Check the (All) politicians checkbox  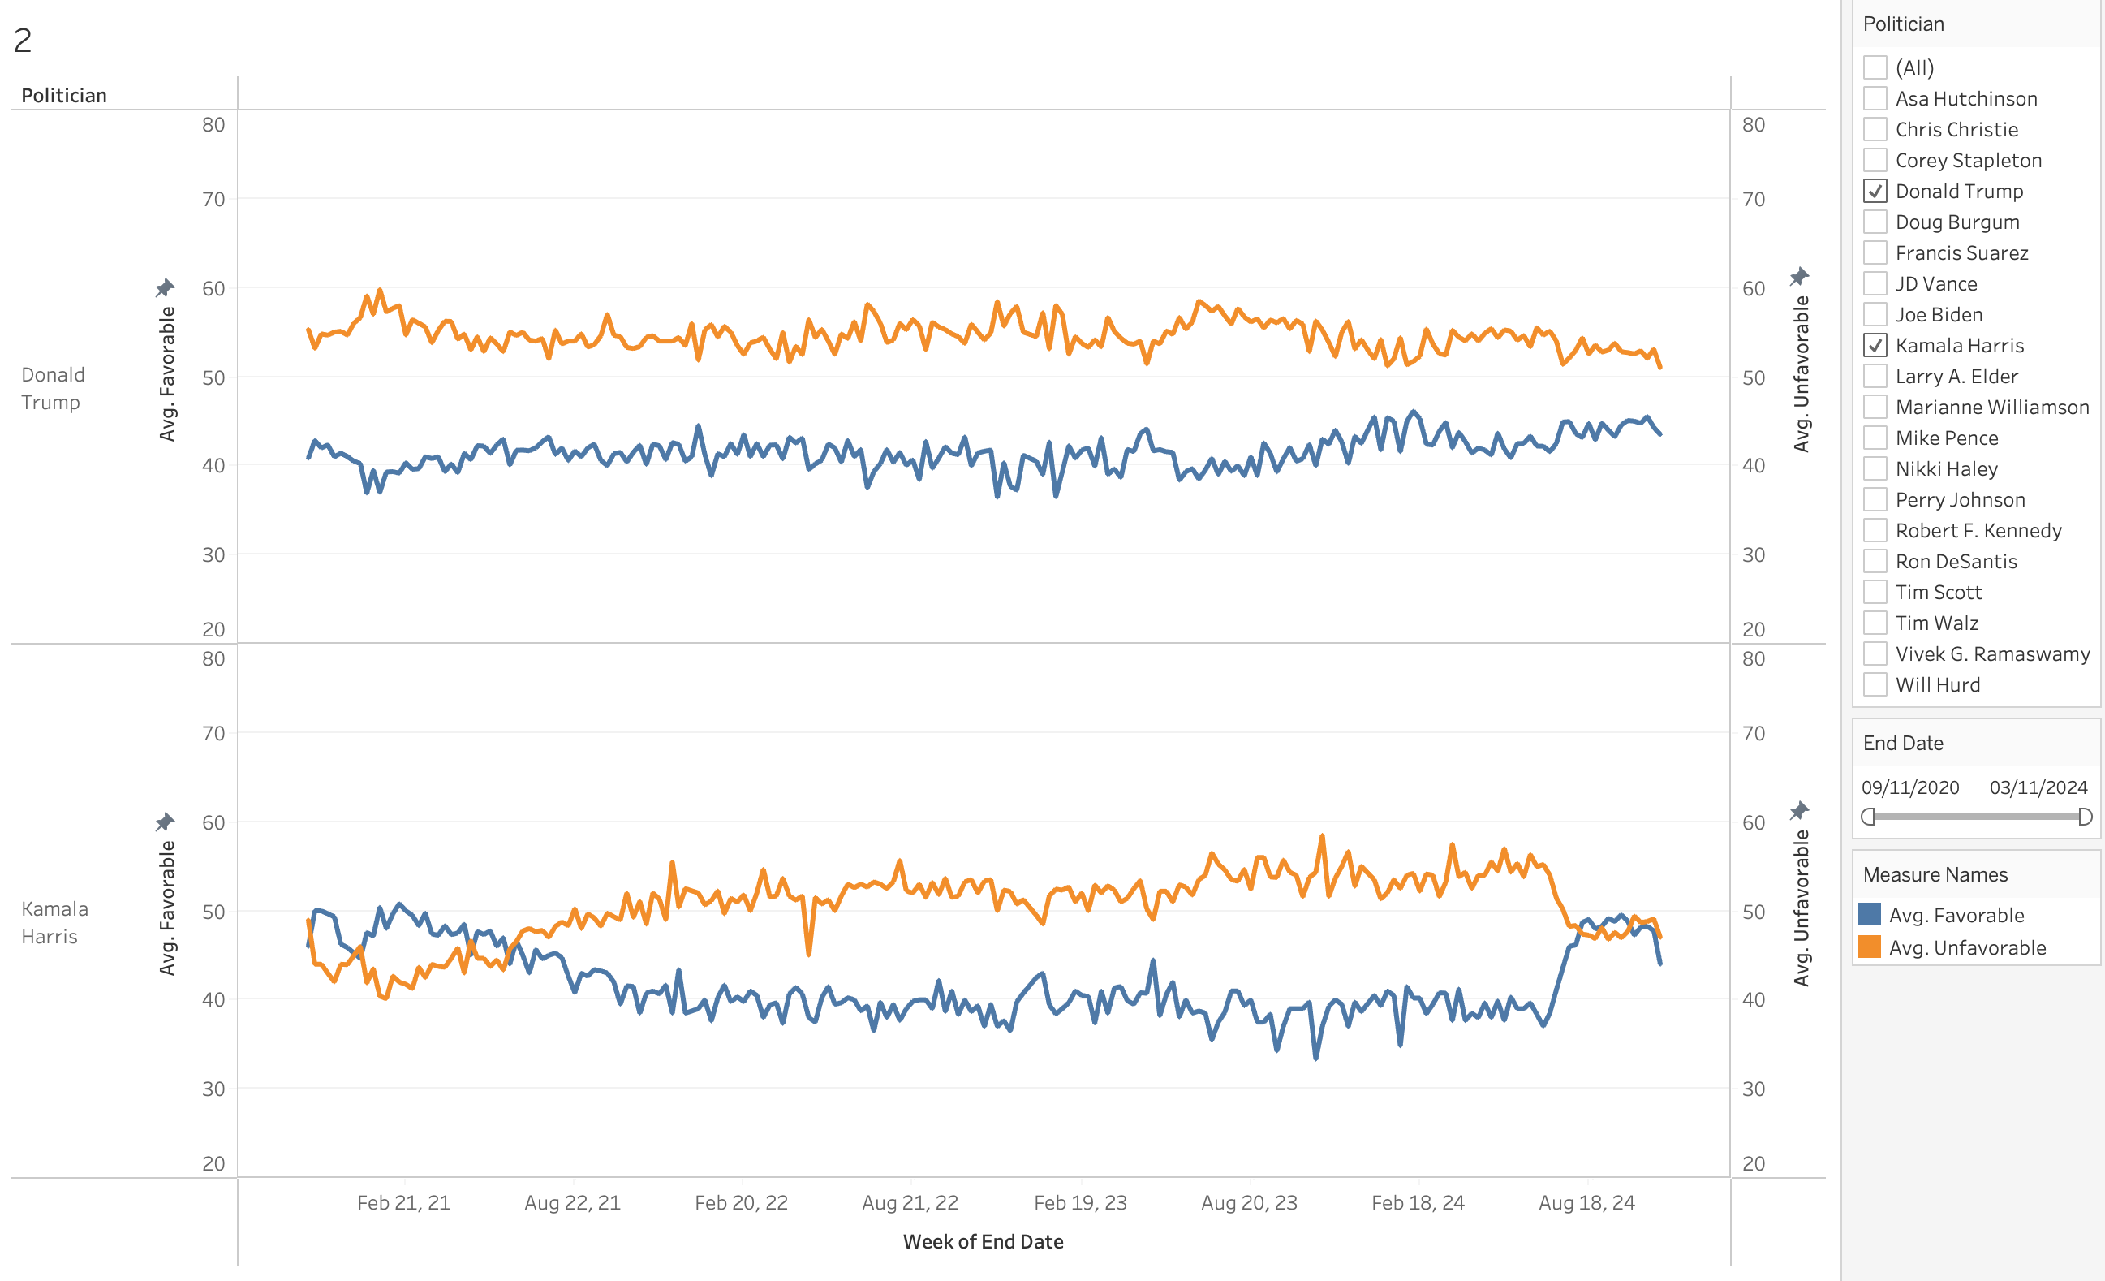pos(1875,67)
